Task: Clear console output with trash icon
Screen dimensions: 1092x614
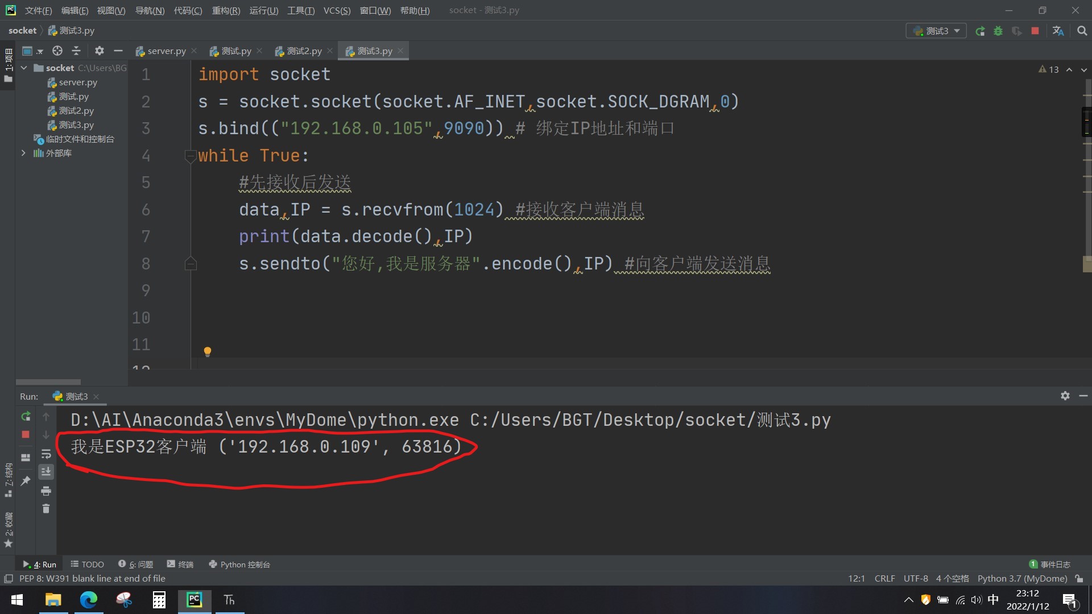Action: [x=46, y=509]
